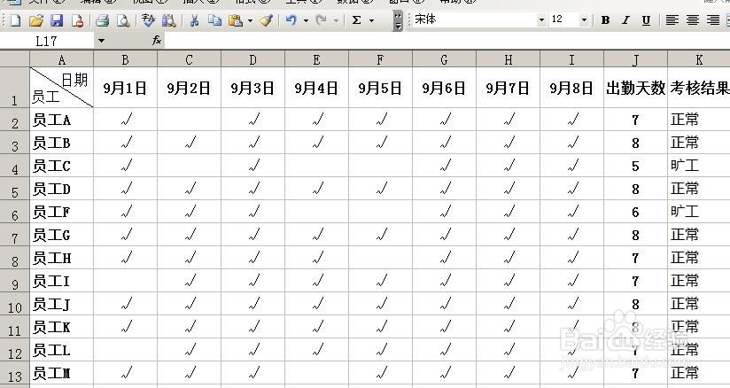Select column D header
The height and width of the screenshot is (388, 730).
[252, 59]
